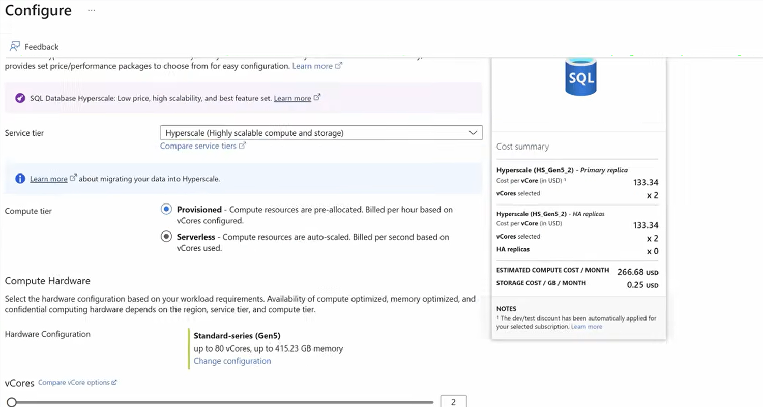Click the 0.25 USD storage cost value

click(643, 285)
